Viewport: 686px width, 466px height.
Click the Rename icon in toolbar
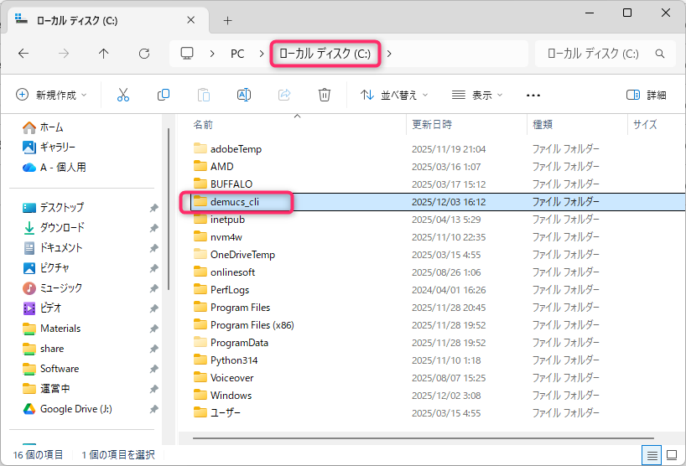pyautogui.click(x=243, y=95)
